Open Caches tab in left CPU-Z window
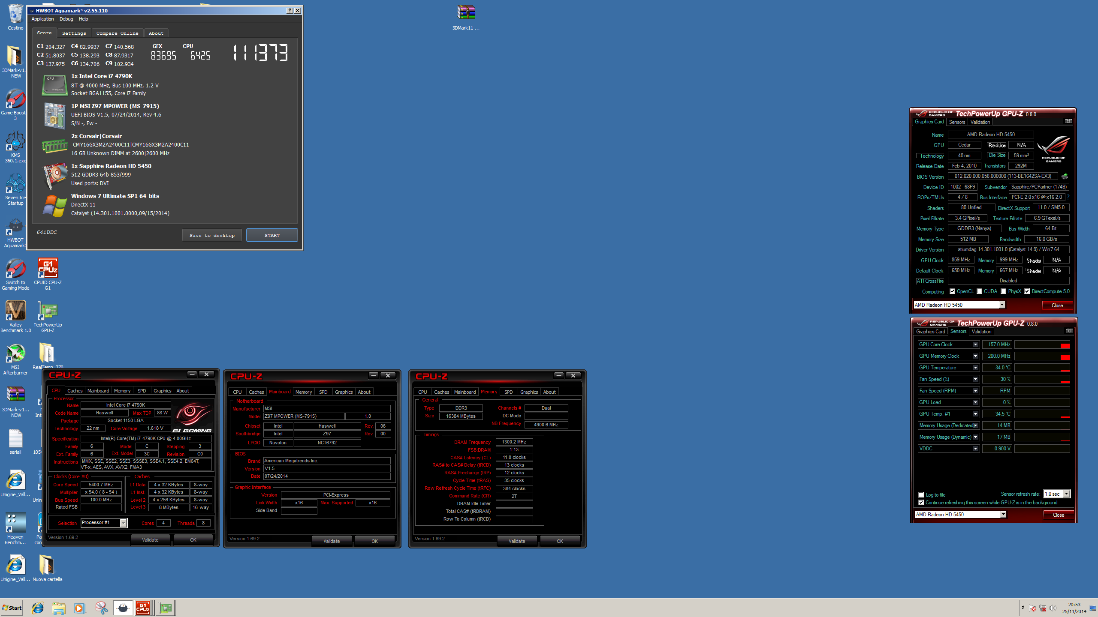 (75, 391)
